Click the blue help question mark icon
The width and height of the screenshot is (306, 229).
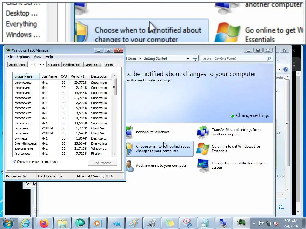point(285,69)
